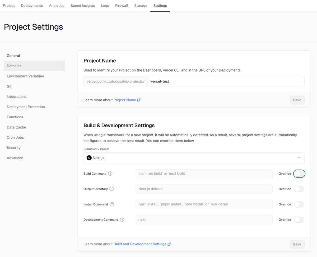Turn on Install Command override switch
Image resolution: width=317 pixels, height=257 pixels.
(299, 204)
